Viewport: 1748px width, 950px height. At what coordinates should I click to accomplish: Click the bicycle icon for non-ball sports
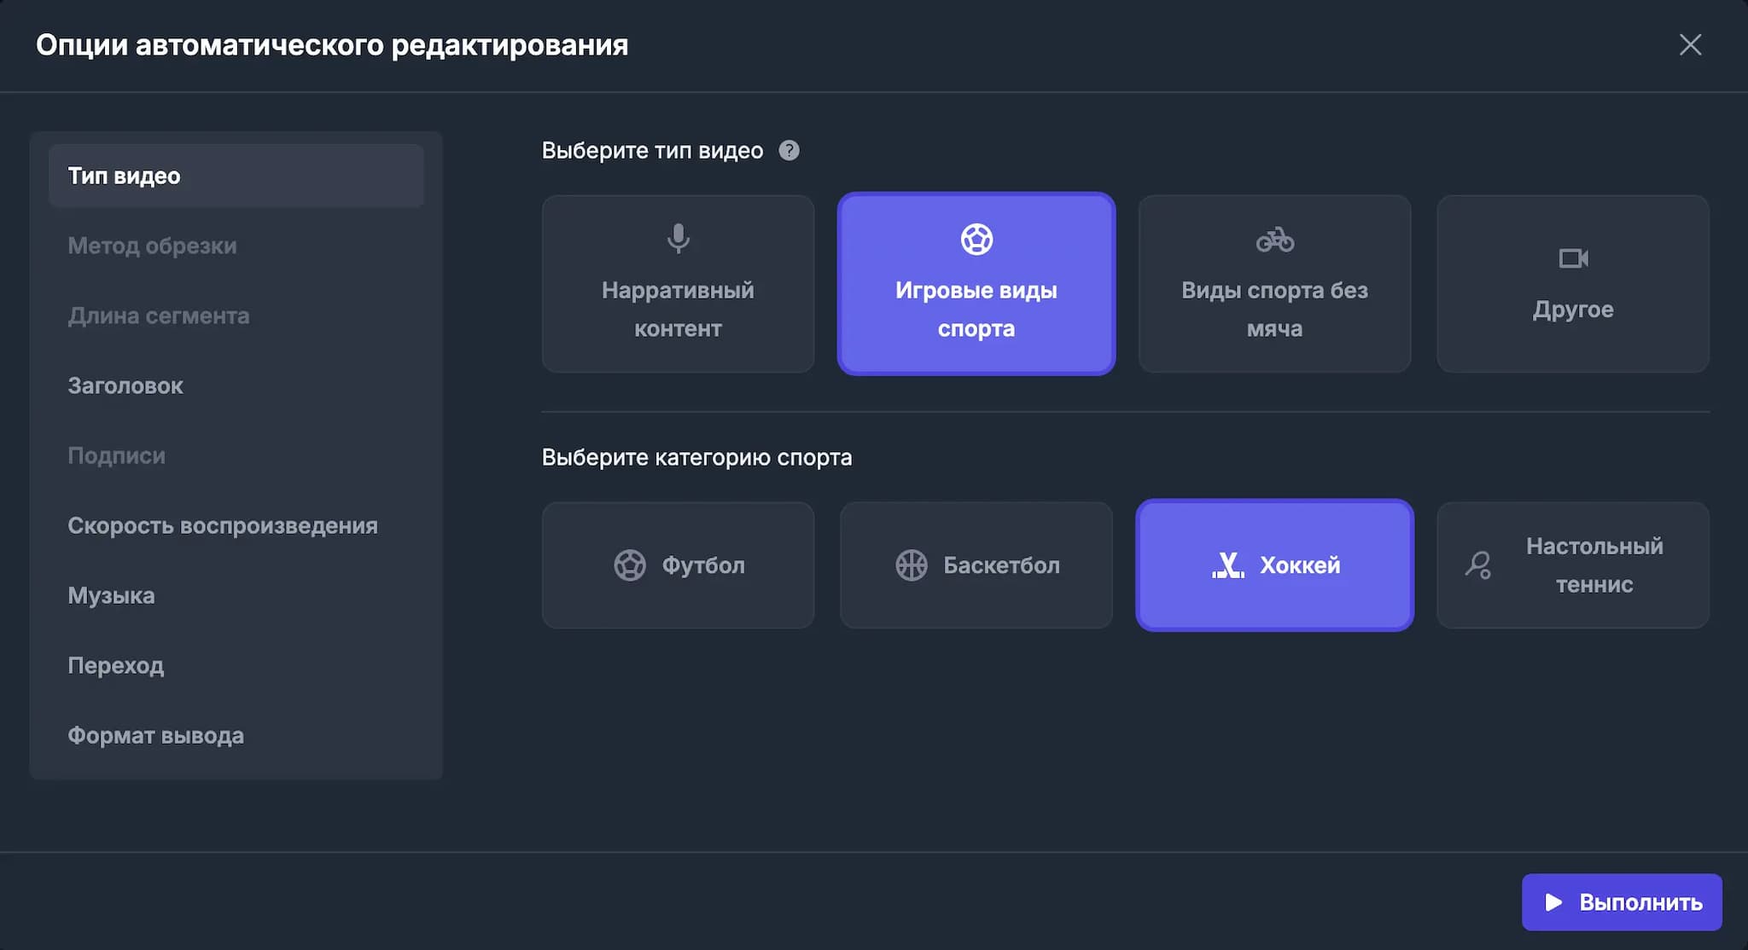point(1274,240)
